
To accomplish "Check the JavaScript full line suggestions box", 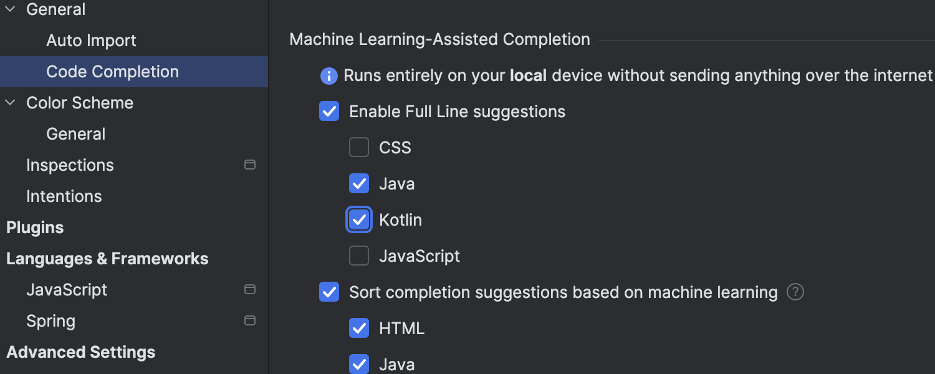I will 359,256.
